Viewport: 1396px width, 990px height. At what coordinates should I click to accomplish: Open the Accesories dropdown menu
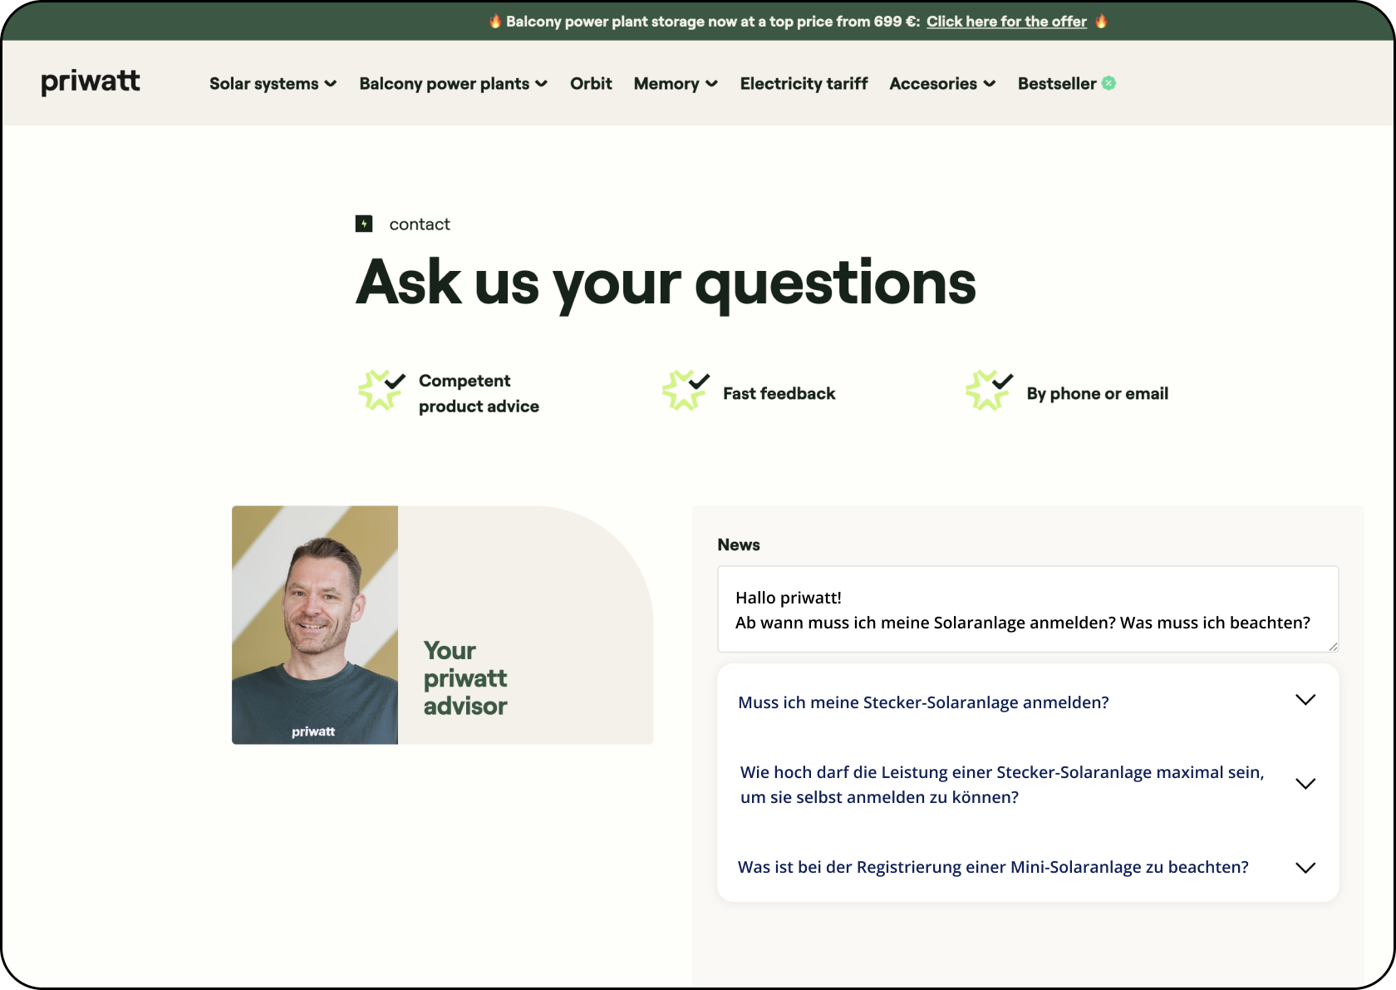[941, 84]
